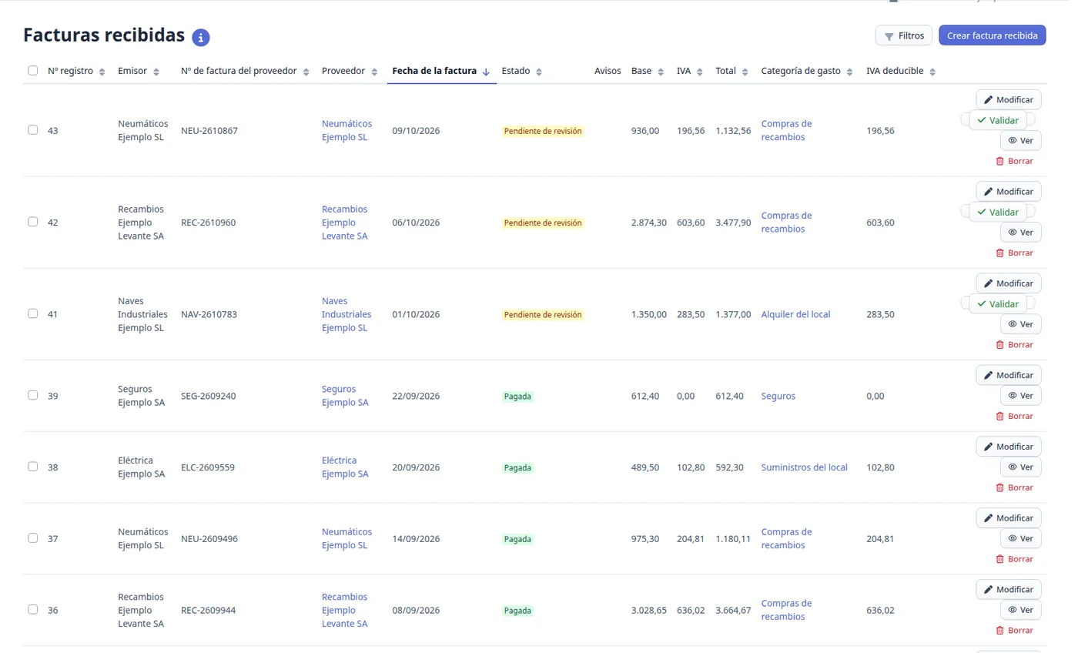This screenshot has height=653, width=1078.
Task: Sort by the Proveedor column
Action: click(350, 71)
